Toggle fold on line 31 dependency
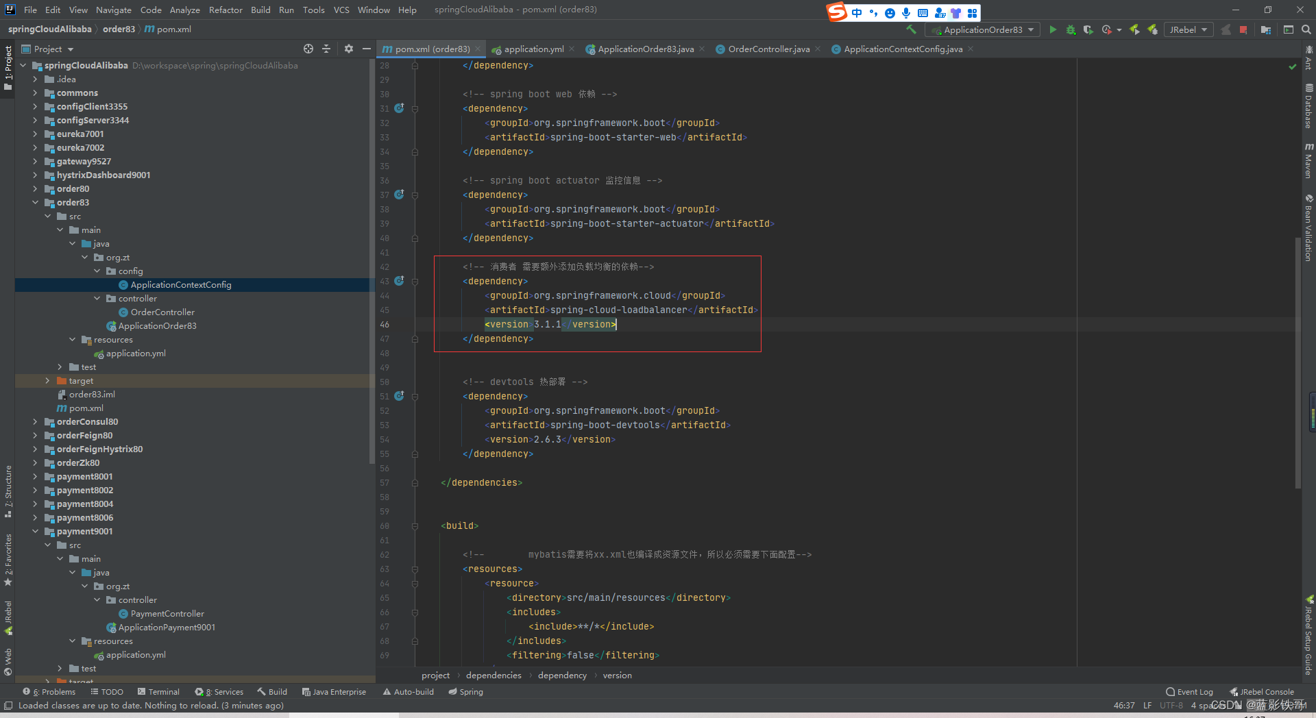The image size is (1316, 718). 415,108
